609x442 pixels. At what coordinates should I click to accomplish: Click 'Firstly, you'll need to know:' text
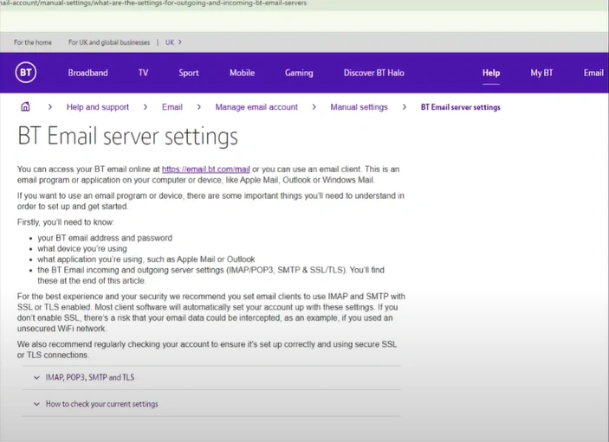point(66,222)
